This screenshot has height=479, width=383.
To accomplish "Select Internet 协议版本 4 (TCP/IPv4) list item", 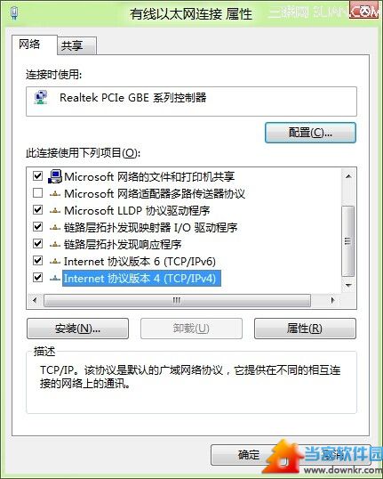I will coord(140,278).
